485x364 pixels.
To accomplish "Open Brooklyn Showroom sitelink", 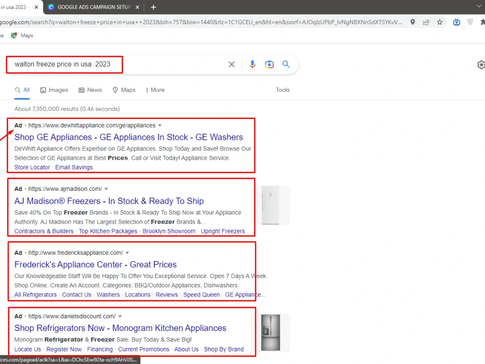I will [x=169, y=231].
